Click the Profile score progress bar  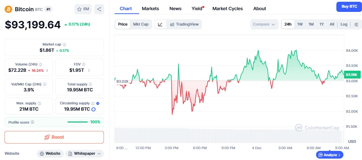tap(78, 122)
